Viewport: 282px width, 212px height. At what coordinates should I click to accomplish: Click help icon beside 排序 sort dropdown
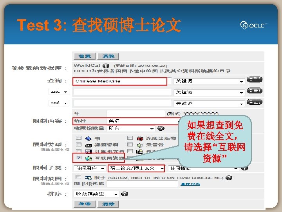(125, 194)
